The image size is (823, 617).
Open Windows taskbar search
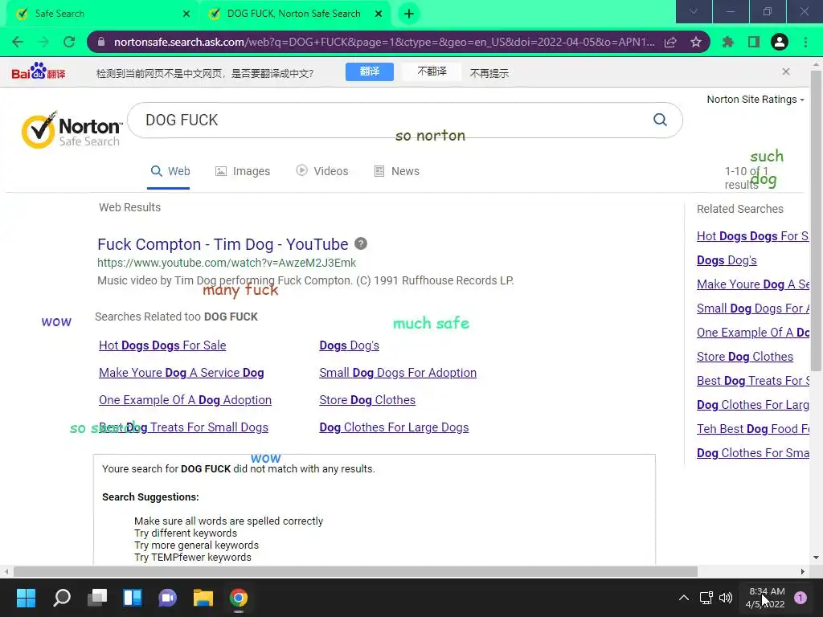[x=62, y=598]
